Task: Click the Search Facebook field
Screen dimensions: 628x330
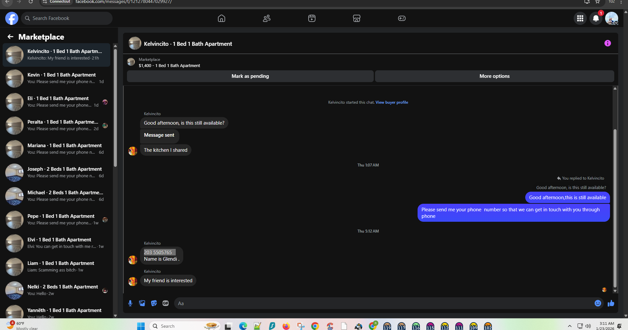Action: click(67, 18)
